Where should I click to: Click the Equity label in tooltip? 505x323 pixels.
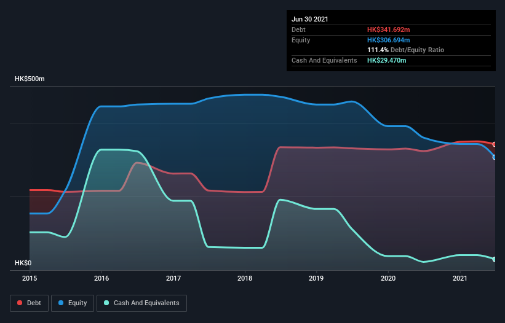[x=301, y=40]
